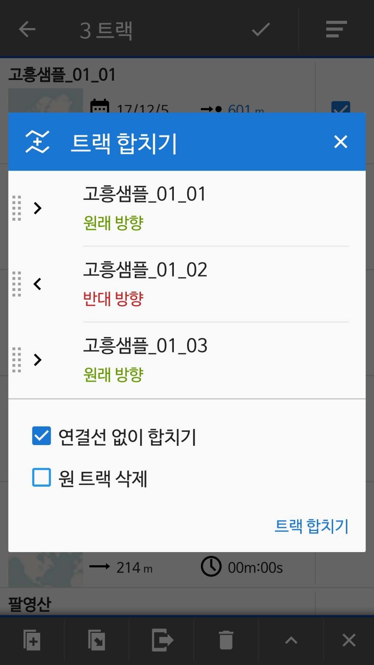Click the merge tracks icon in dialog header
This screenshot has width=374, height=665.
tap(37, 142)
